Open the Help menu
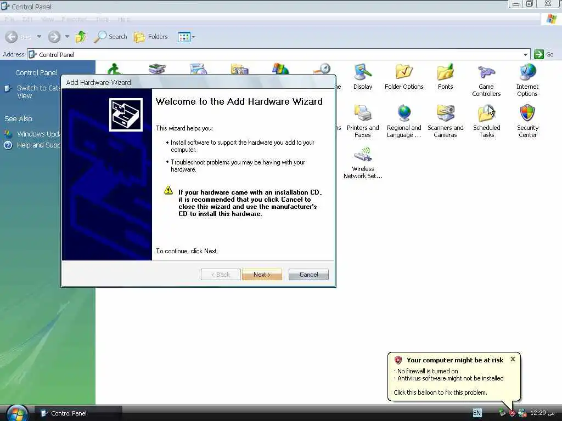 click(123, 19)
